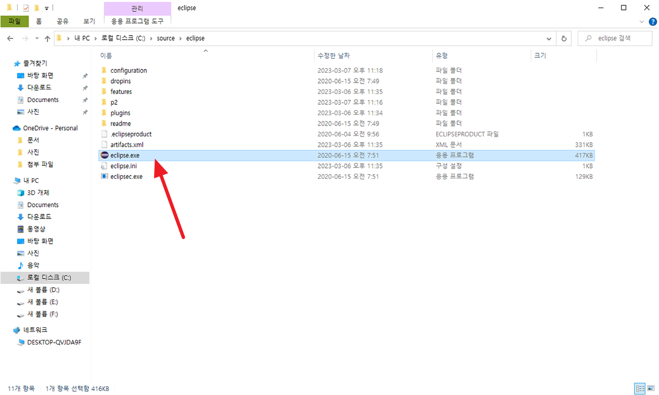Select the plugins folder icon
Image resolution: width=659 pixels, height=395 pixels.
click(x=104, y=113)
